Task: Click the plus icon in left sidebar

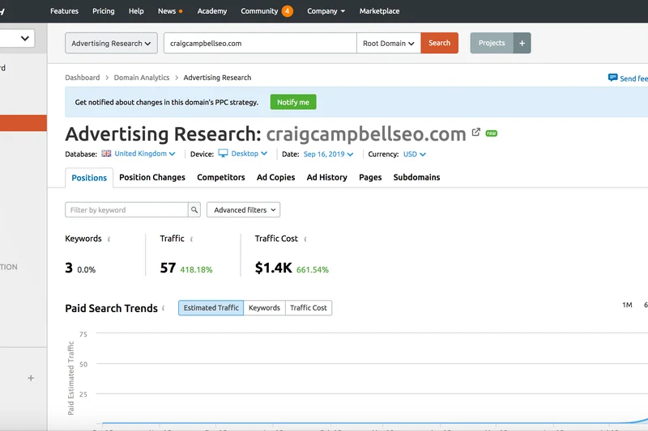Action: point(31,378)
